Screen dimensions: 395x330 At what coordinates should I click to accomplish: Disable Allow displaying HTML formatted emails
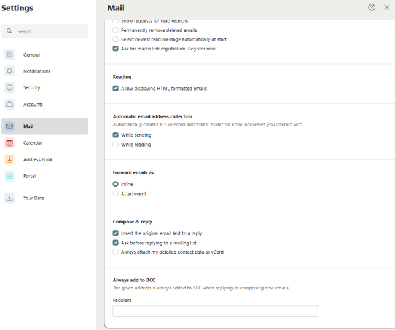tap(115, 89)
